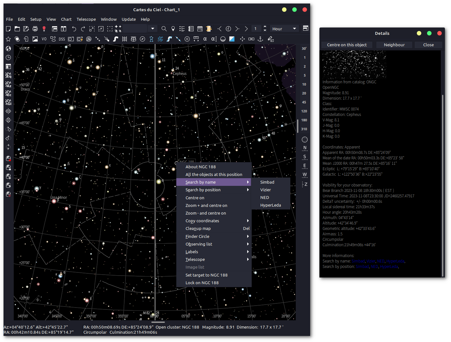Select About NGC 188 context entry
The image size is (451, 342).
click(214, 167)
